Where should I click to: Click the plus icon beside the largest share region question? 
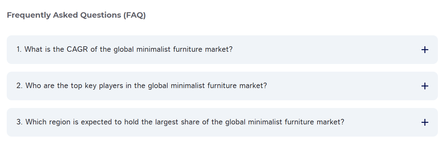(x=424, y=122)
